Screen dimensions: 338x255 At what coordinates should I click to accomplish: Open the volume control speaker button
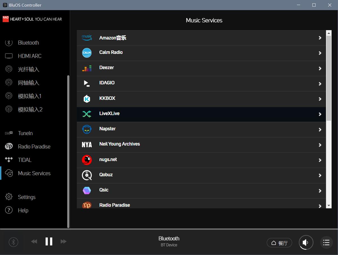[x=306, y=242]
